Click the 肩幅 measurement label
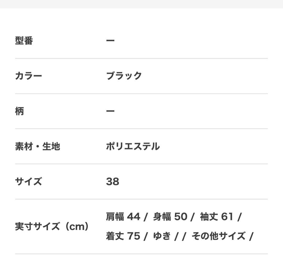 [x=115, y=217]
